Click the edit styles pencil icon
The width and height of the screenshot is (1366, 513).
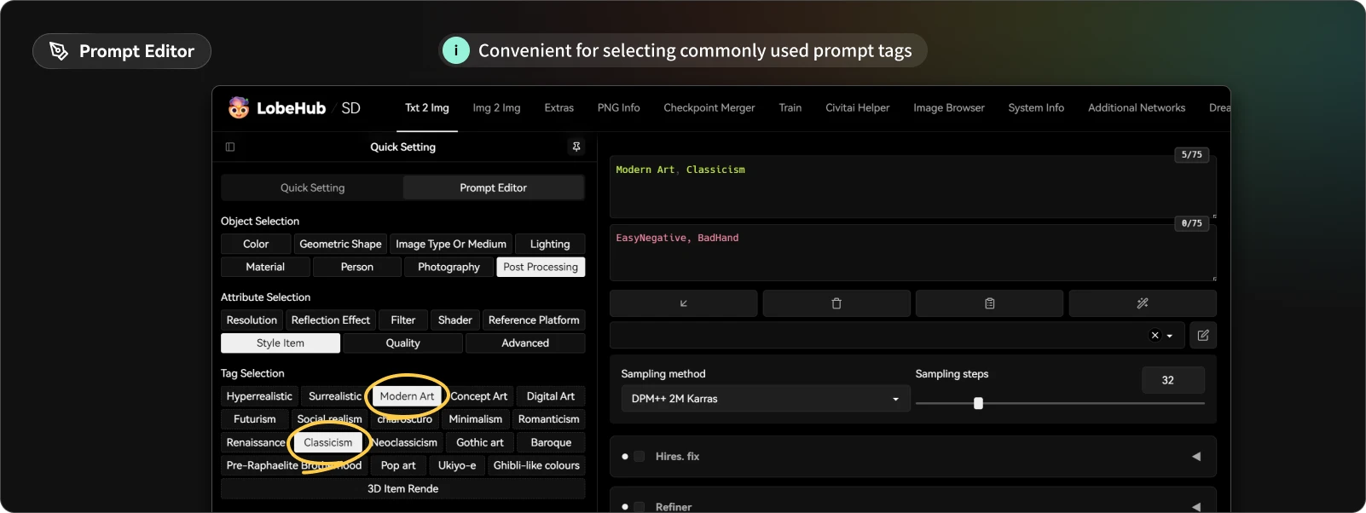pos(1203,336)
